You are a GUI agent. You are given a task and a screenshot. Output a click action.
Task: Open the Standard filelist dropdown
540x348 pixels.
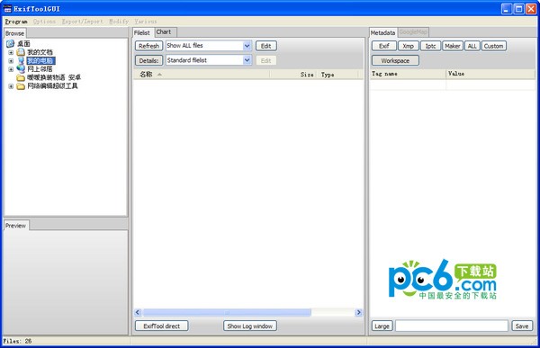247,60
